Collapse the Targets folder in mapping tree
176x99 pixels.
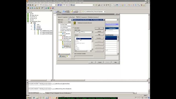[x=59, y=35]
